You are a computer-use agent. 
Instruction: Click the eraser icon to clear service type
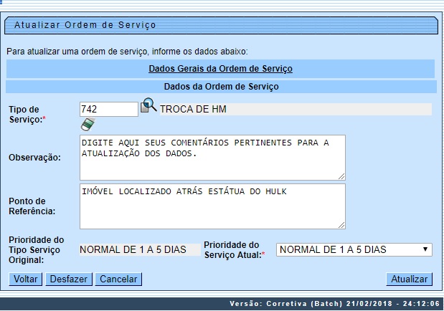(88, 125)
